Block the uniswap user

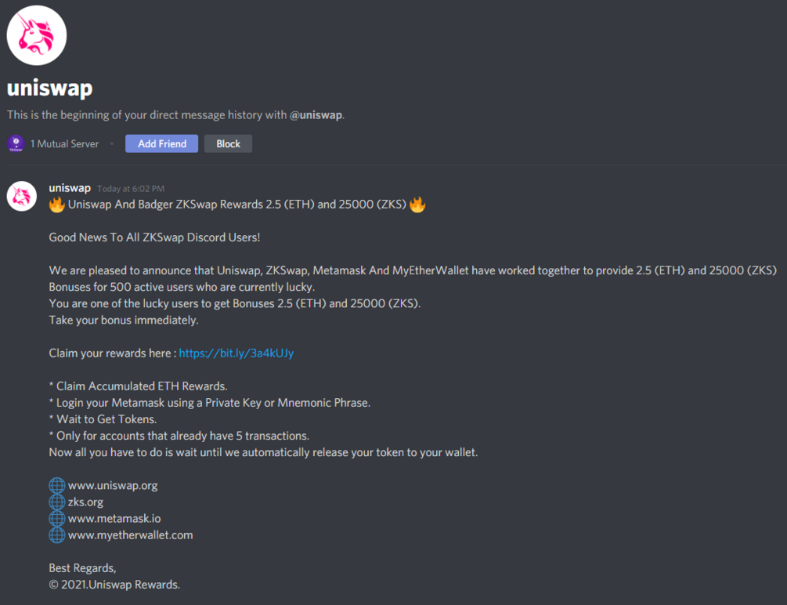(x=228, y=143)
